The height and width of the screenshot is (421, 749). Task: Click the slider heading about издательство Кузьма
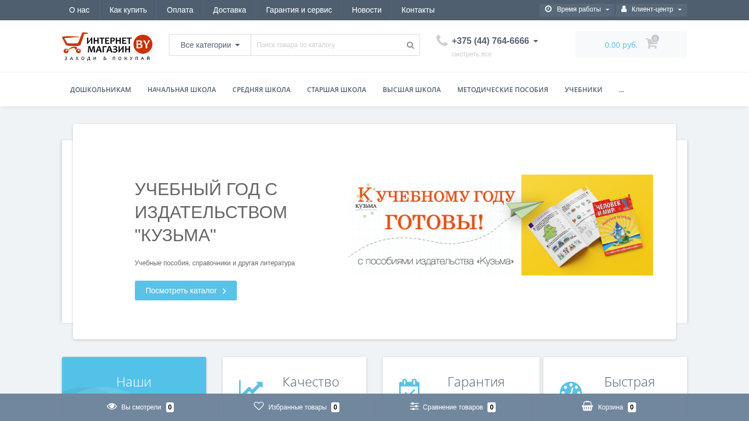click(211, 212)
